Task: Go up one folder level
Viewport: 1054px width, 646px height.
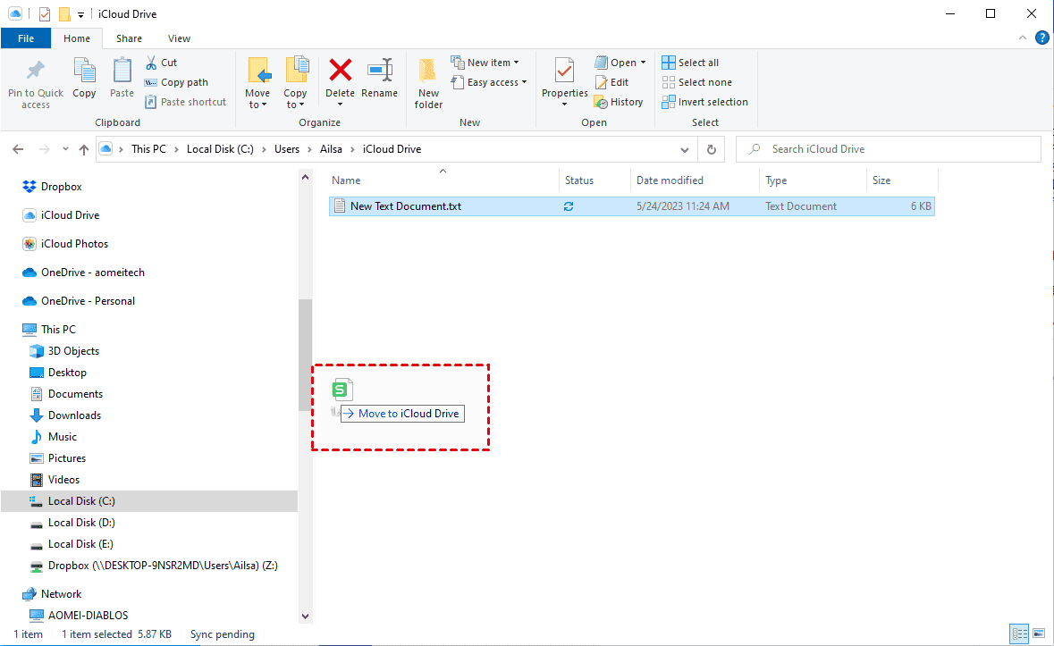Action: pyautogui.click(x=84, y=149)
